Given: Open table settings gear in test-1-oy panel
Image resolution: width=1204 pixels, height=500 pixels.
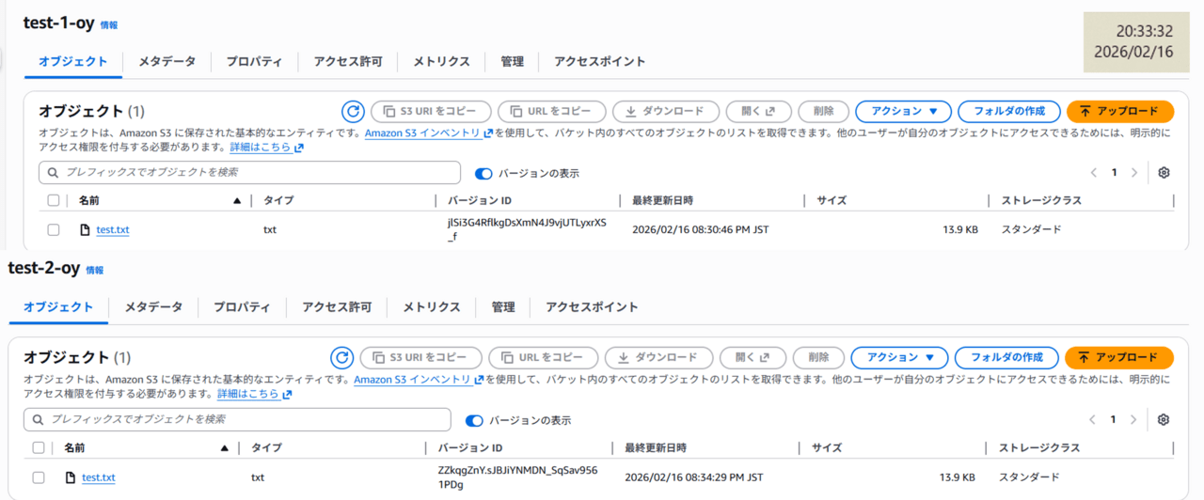Looking at the screenshot, I should coord(1164,173).
